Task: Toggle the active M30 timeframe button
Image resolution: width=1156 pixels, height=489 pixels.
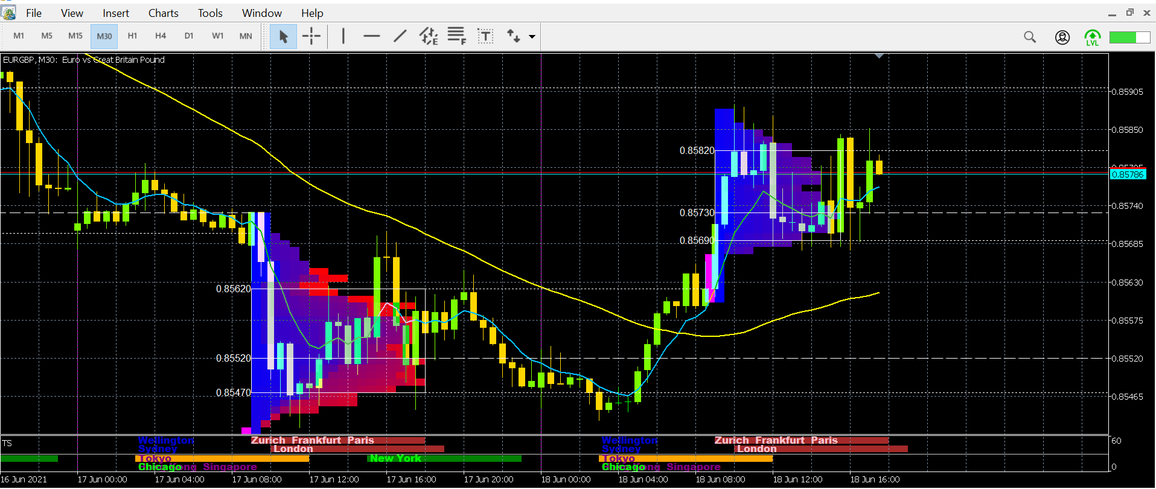Action: tap(104, 36)
